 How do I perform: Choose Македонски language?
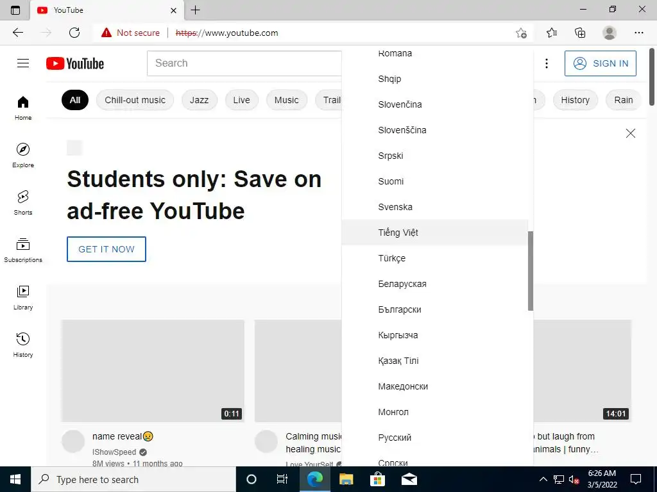point(434,386)
